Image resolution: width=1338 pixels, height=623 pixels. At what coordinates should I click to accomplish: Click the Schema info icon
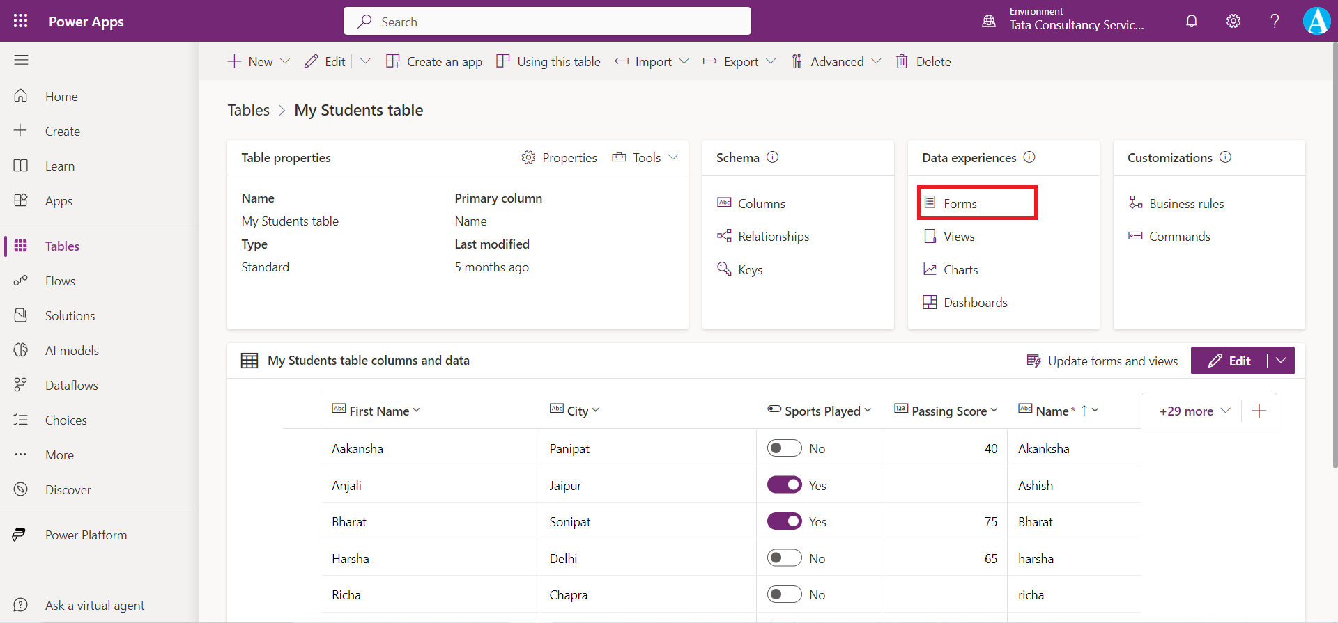pyautogui.click(x=772, y=157)
